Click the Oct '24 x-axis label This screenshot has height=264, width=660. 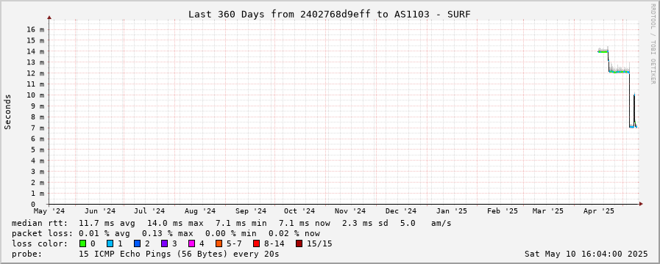click(299, 211)
